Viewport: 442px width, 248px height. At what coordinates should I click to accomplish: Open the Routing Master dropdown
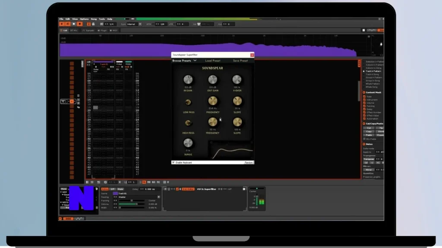[x=139, y=197]
